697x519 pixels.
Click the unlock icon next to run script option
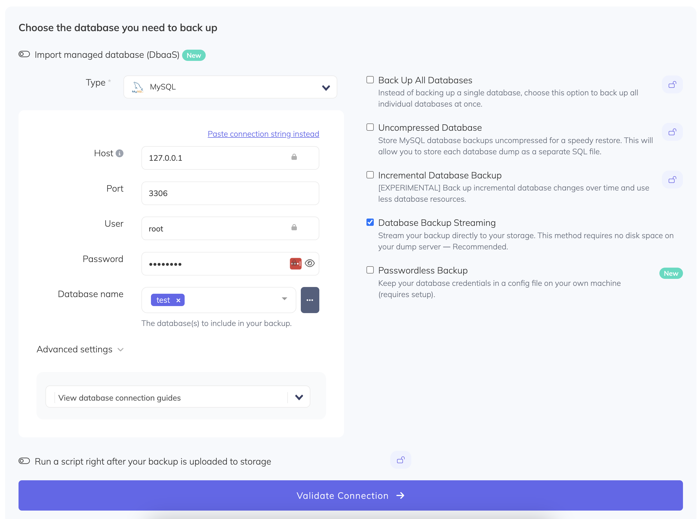coord(400,460)
